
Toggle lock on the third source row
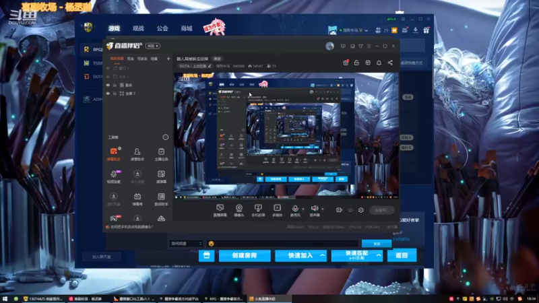pos(115,85)
